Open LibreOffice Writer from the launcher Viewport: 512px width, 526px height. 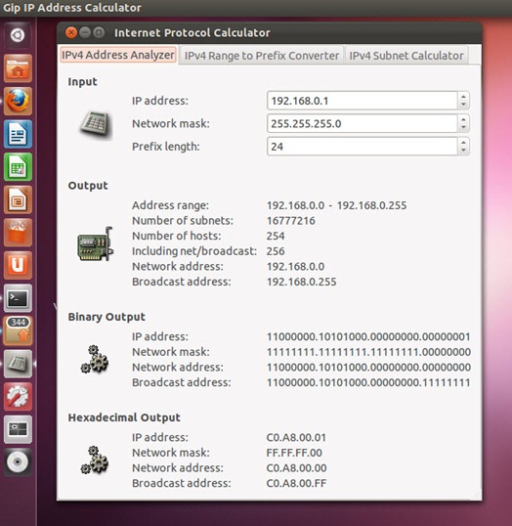coord(18,134)
